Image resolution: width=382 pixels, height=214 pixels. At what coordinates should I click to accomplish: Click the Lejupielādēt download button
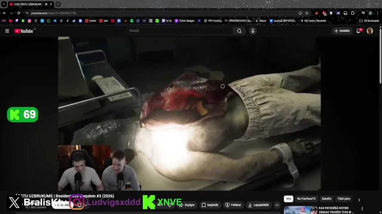point(258,205)
